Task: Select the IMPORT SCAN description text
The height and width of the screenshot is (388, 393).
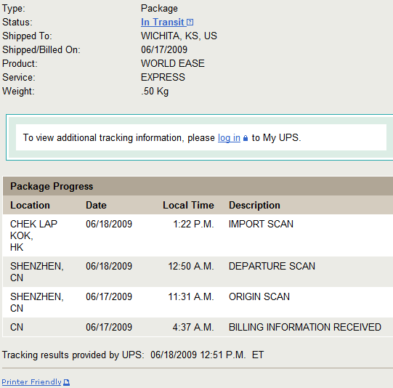Action: pyautogui.click(x=261, y=224)
